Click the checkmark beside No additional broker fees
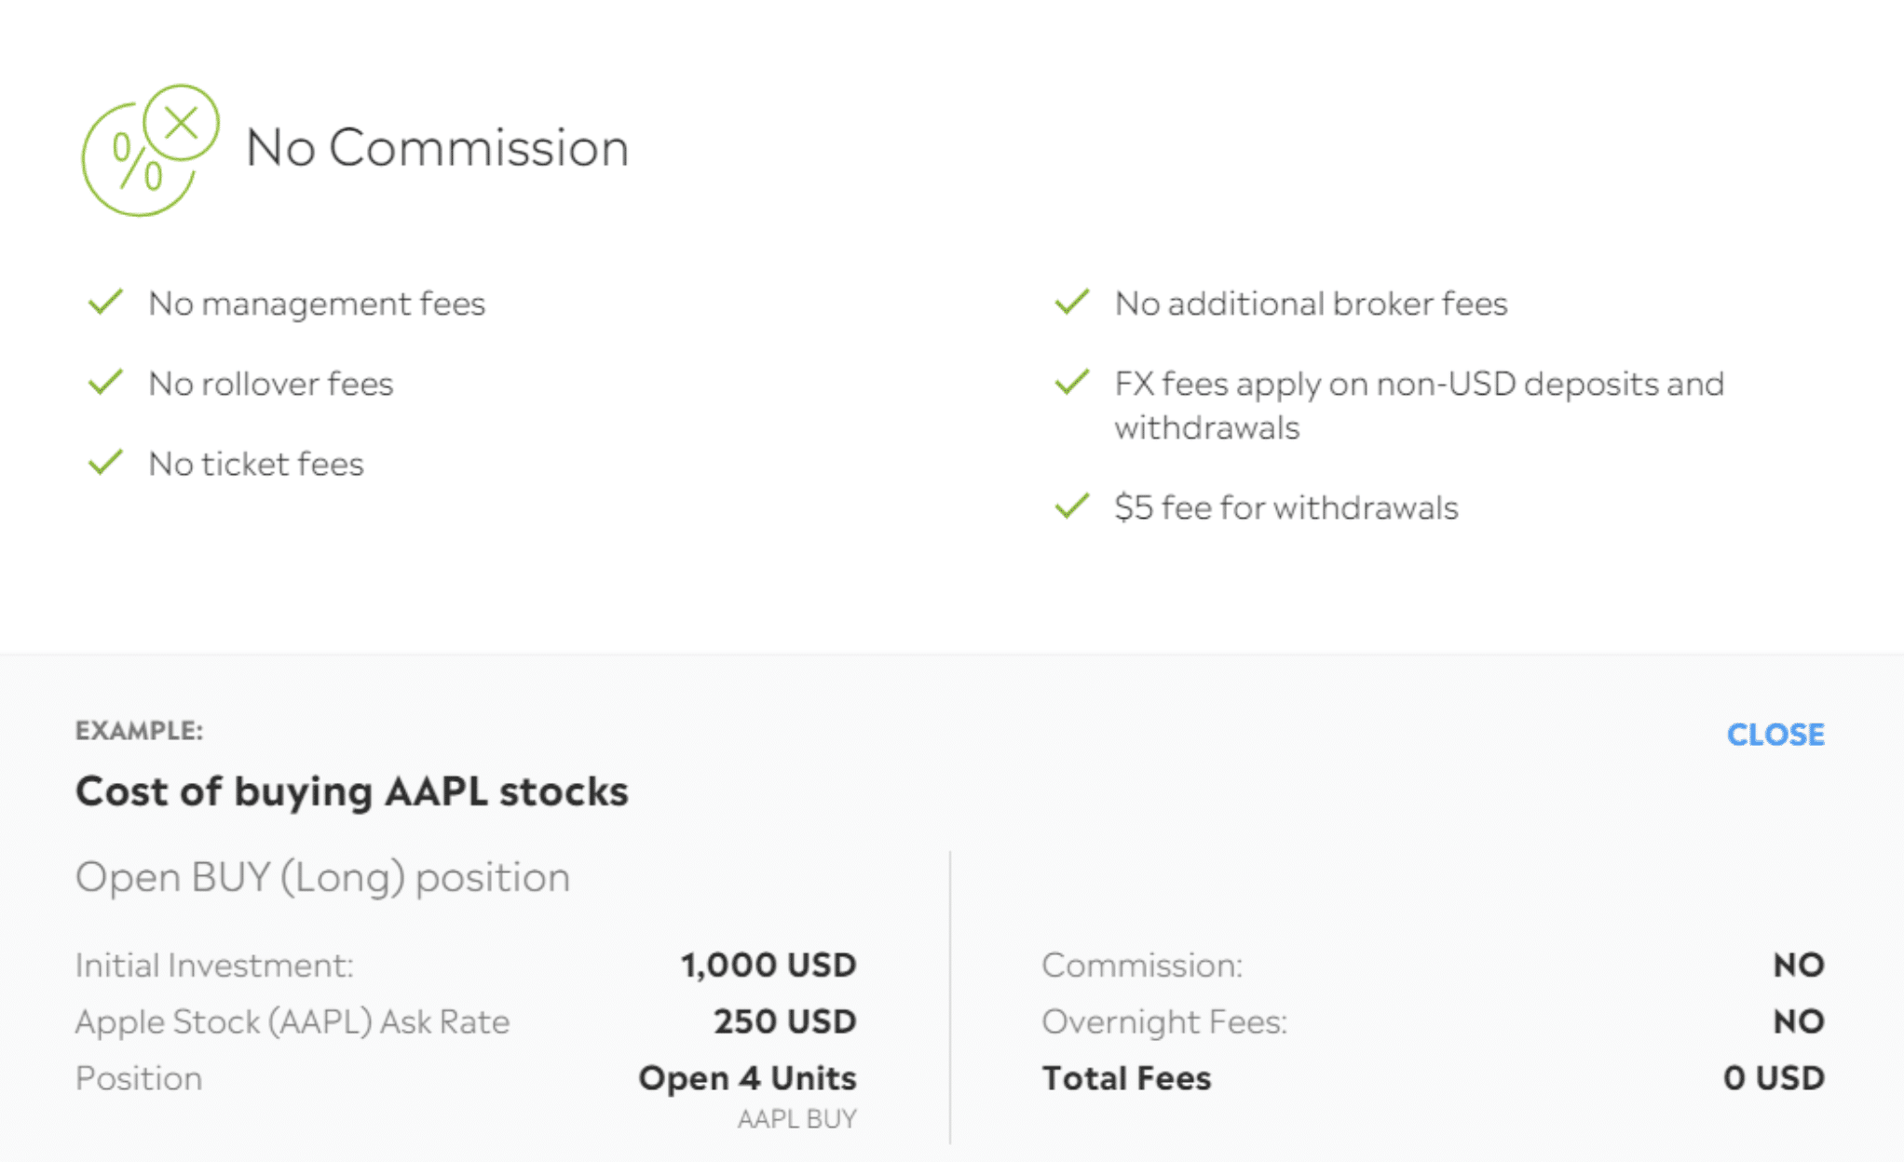 (1072, 302)
